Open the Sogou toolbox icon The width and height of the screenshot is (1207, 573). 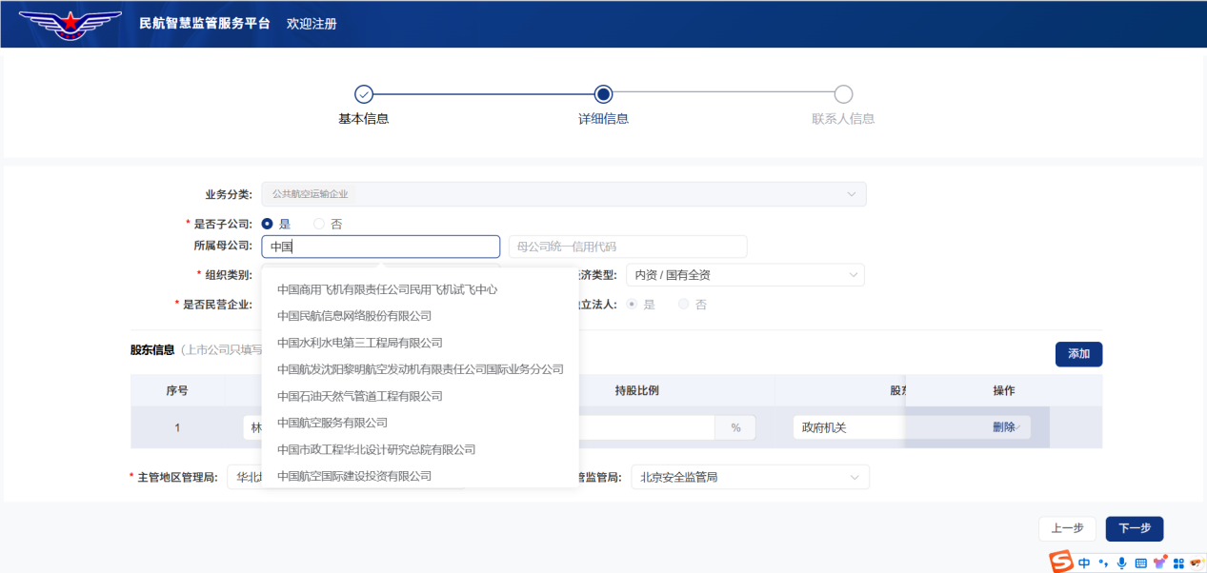[1178, 562]
